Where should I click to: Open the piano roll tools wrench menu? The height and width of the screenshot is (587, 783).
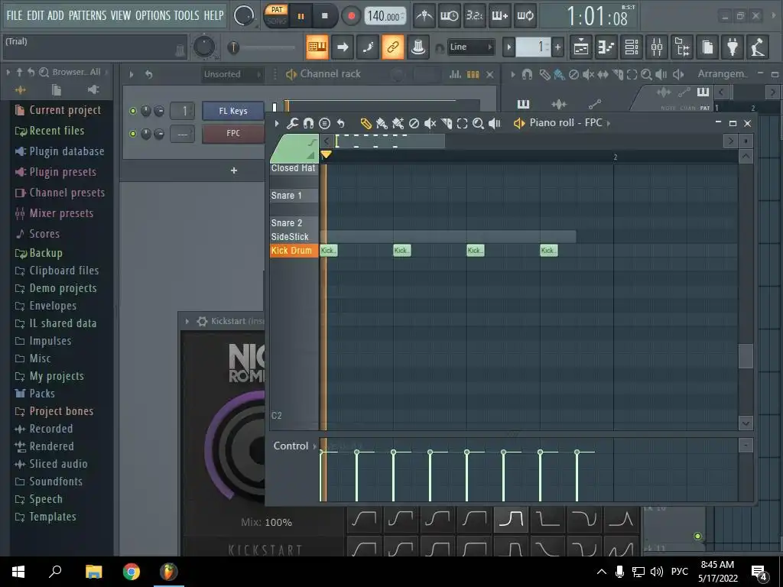(x=293, y=123)
